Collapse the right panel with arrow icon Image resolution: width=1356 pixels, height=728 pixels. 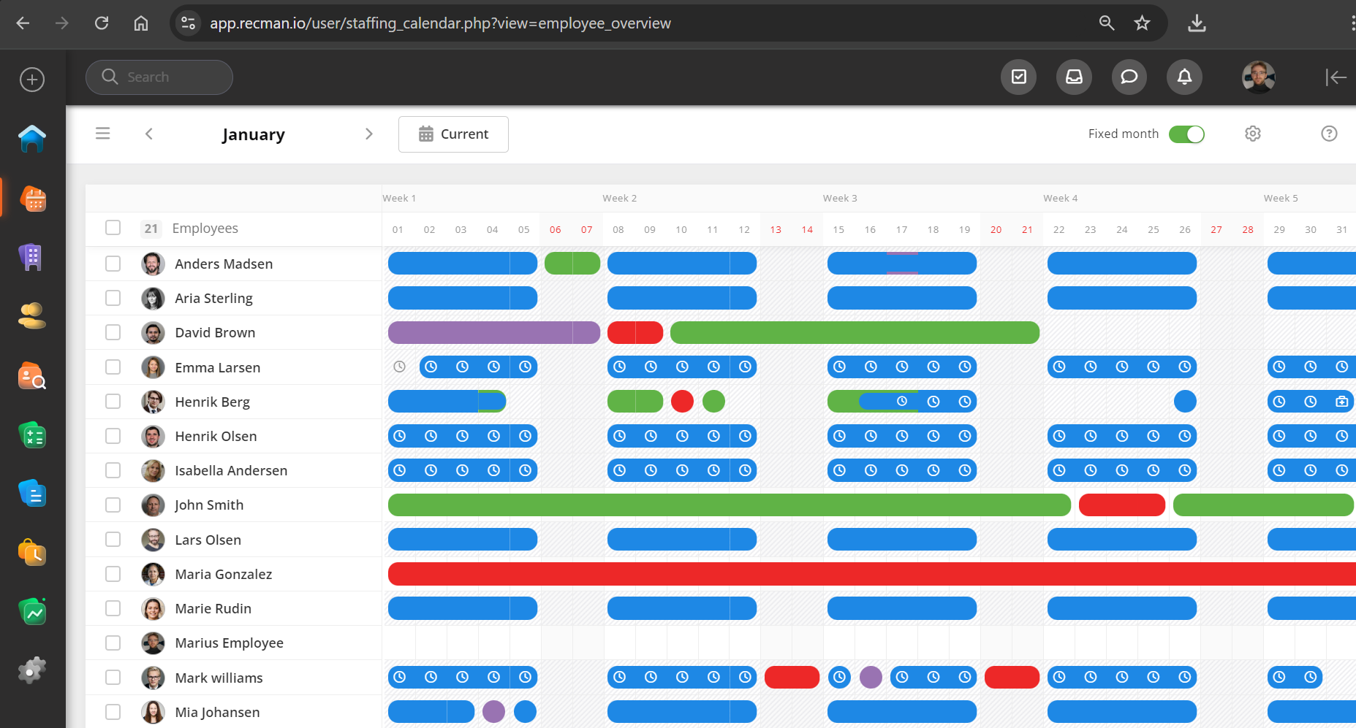pos(1335,77)
